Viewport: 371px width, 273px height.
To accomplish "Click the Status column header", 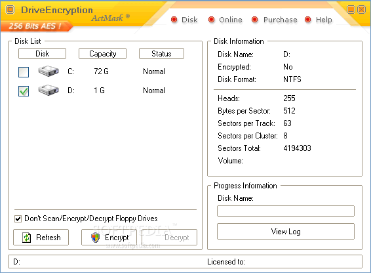I will (x=161, y=54).
